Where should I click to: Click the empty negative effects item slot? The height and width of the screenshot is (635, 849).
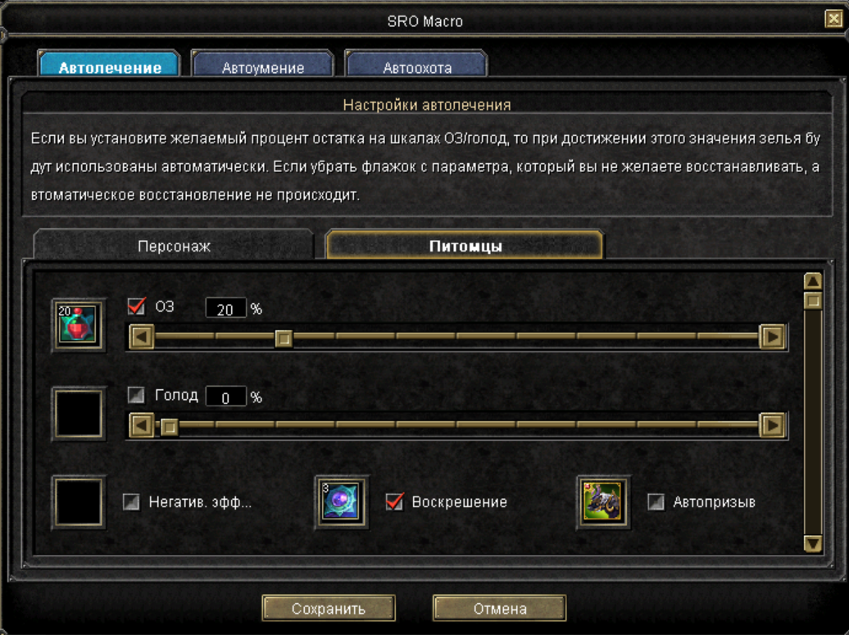coord(79,501)
